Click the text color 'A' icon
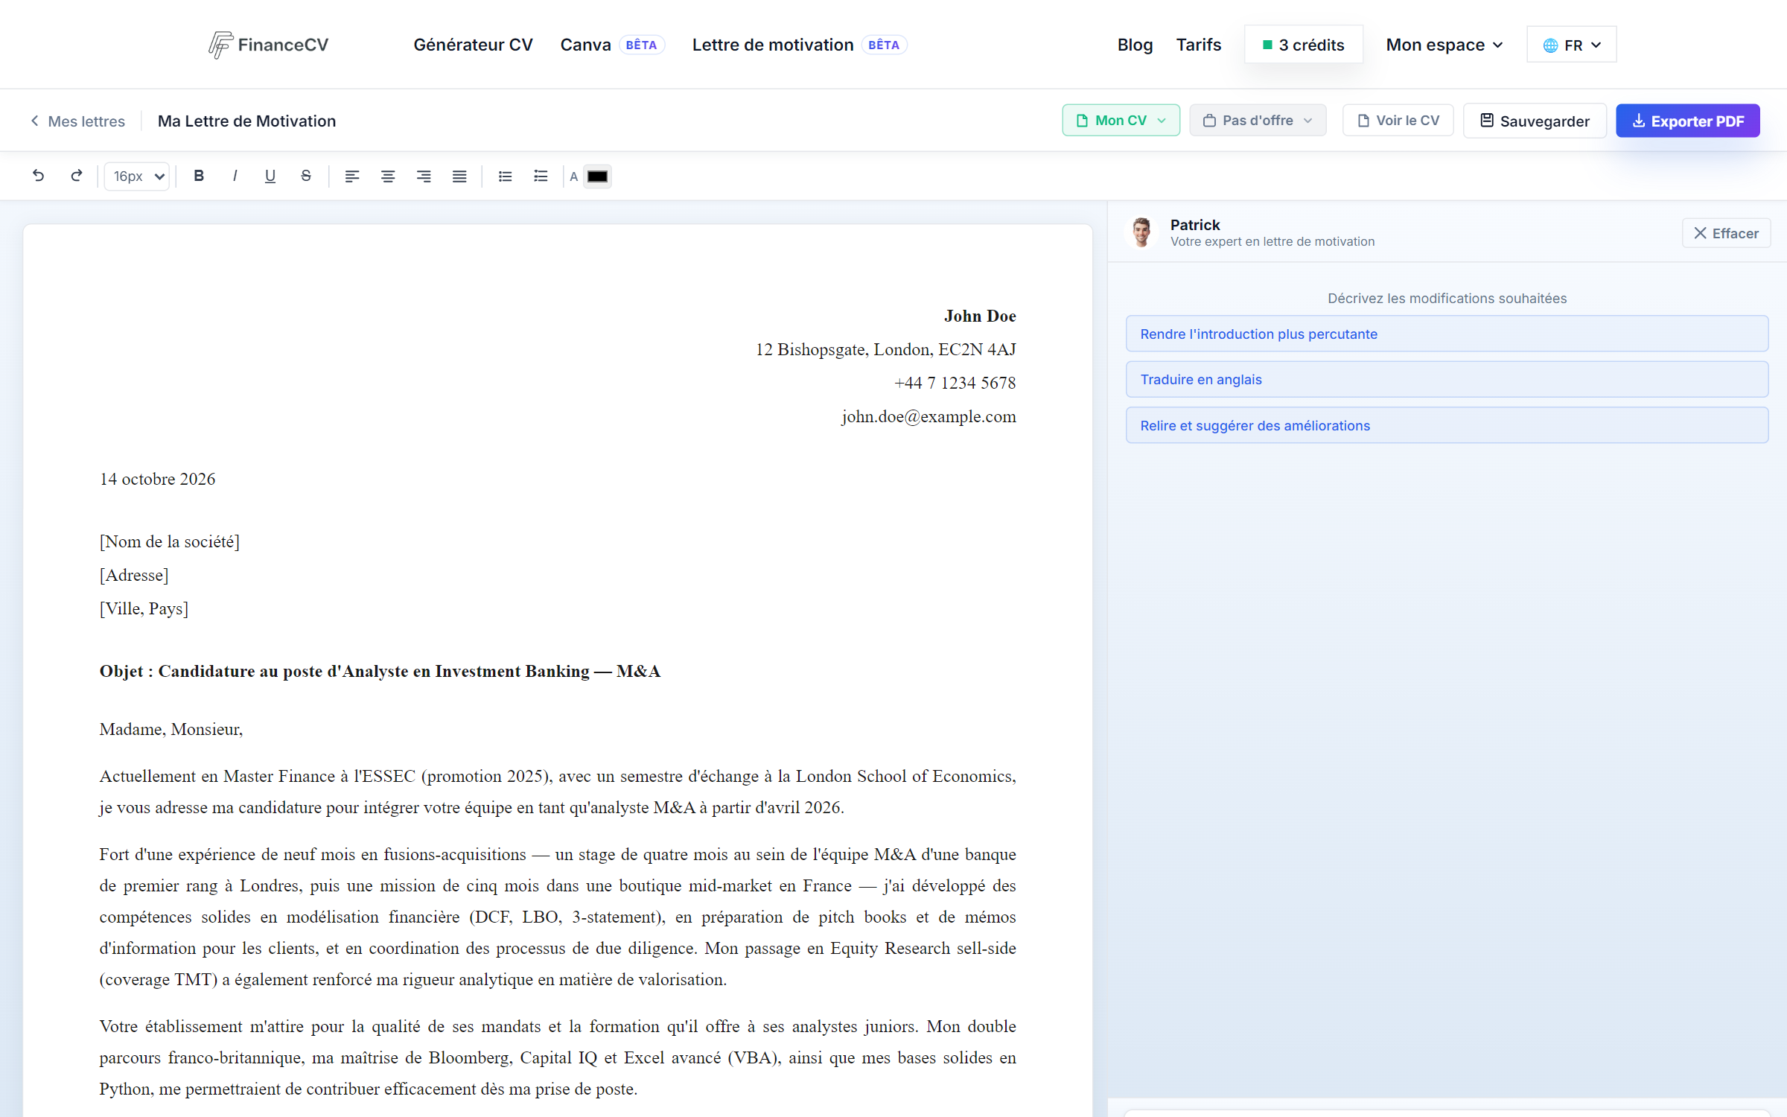The image size is (1787, 1117). pyautogui.click(x=573, y=177)
